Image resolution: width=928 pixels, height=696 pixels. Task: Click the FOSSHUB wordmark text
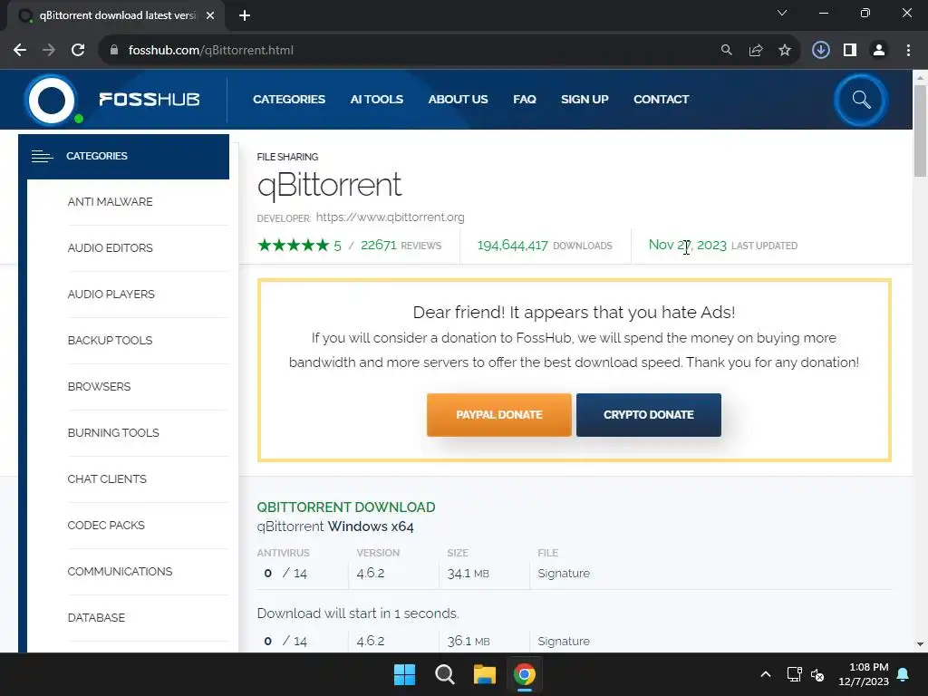pos(150,100)
